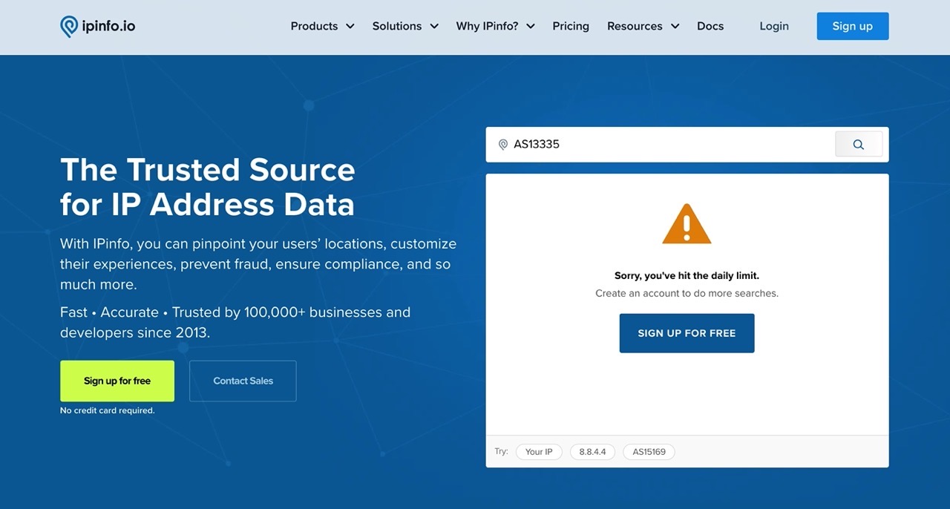Click the location pin icon in search box
The image size is (950, 509).
(502, 145)
